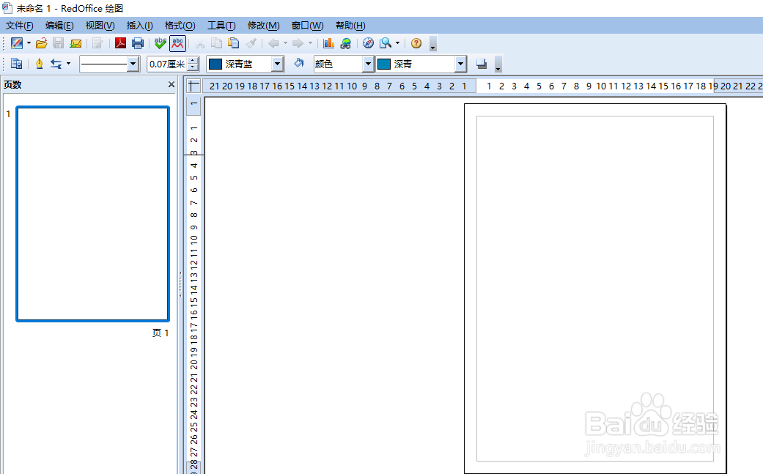Open the 窗口(W) menu
Screen dimensions: 763x474
tap(308, 26)
